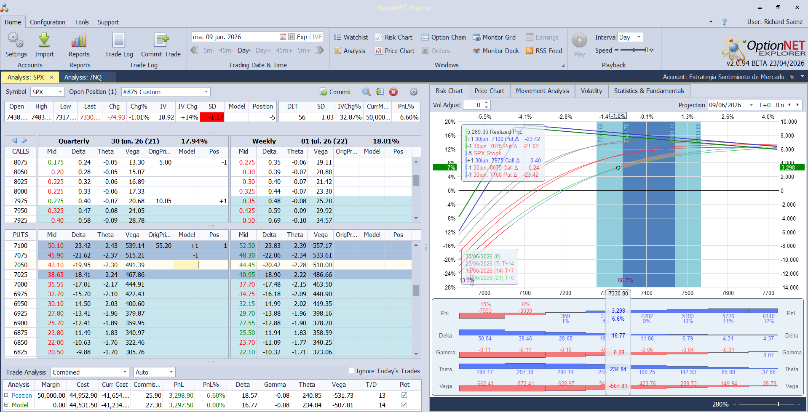
Task: Increase the Vol Adjust spinner value
Action: point(487,103)
